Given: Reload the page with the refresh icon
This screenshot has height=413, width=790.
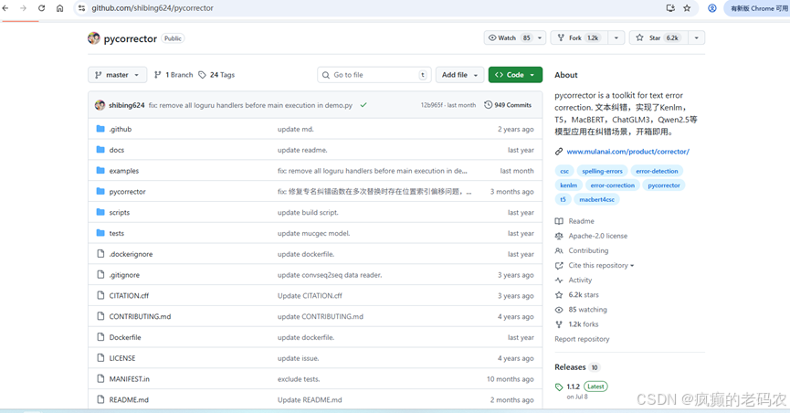Looking at the screenshot, I should tap(41, 8).
